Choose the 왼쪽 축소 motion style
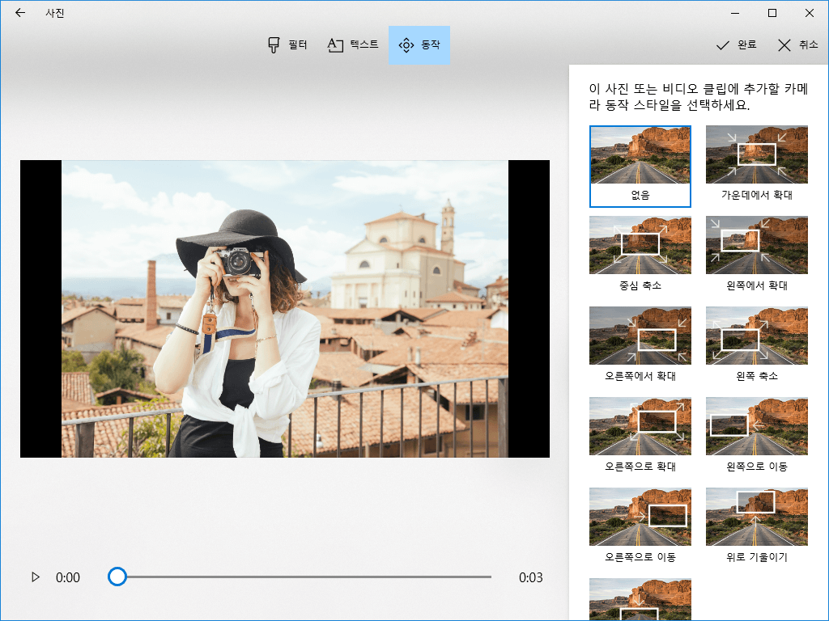 click(757, 346)
